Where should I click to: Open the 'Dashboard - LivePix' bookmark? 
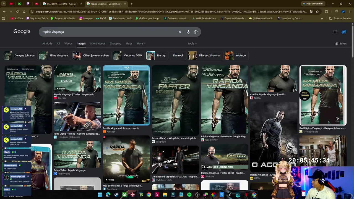click(x=121, y=19)
